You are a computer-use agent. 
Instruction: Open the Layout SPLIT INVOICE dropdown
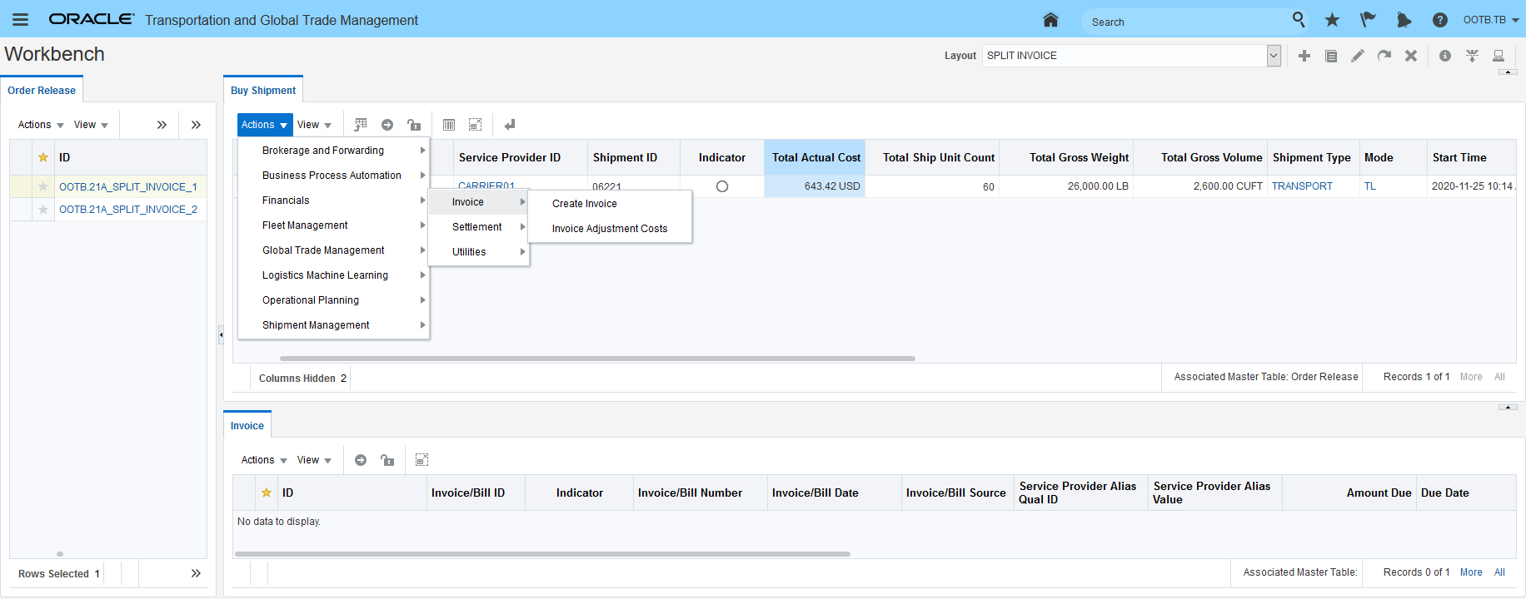[x=1274, y=56]
